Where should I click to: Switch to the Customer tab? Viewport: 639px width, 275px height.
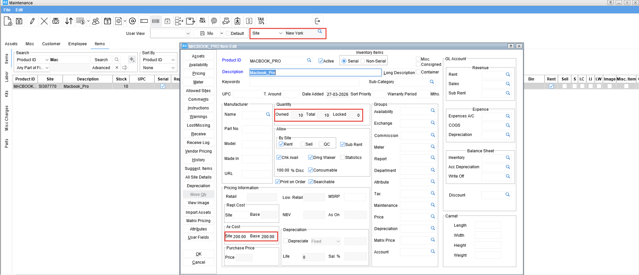tap(51, 44)
